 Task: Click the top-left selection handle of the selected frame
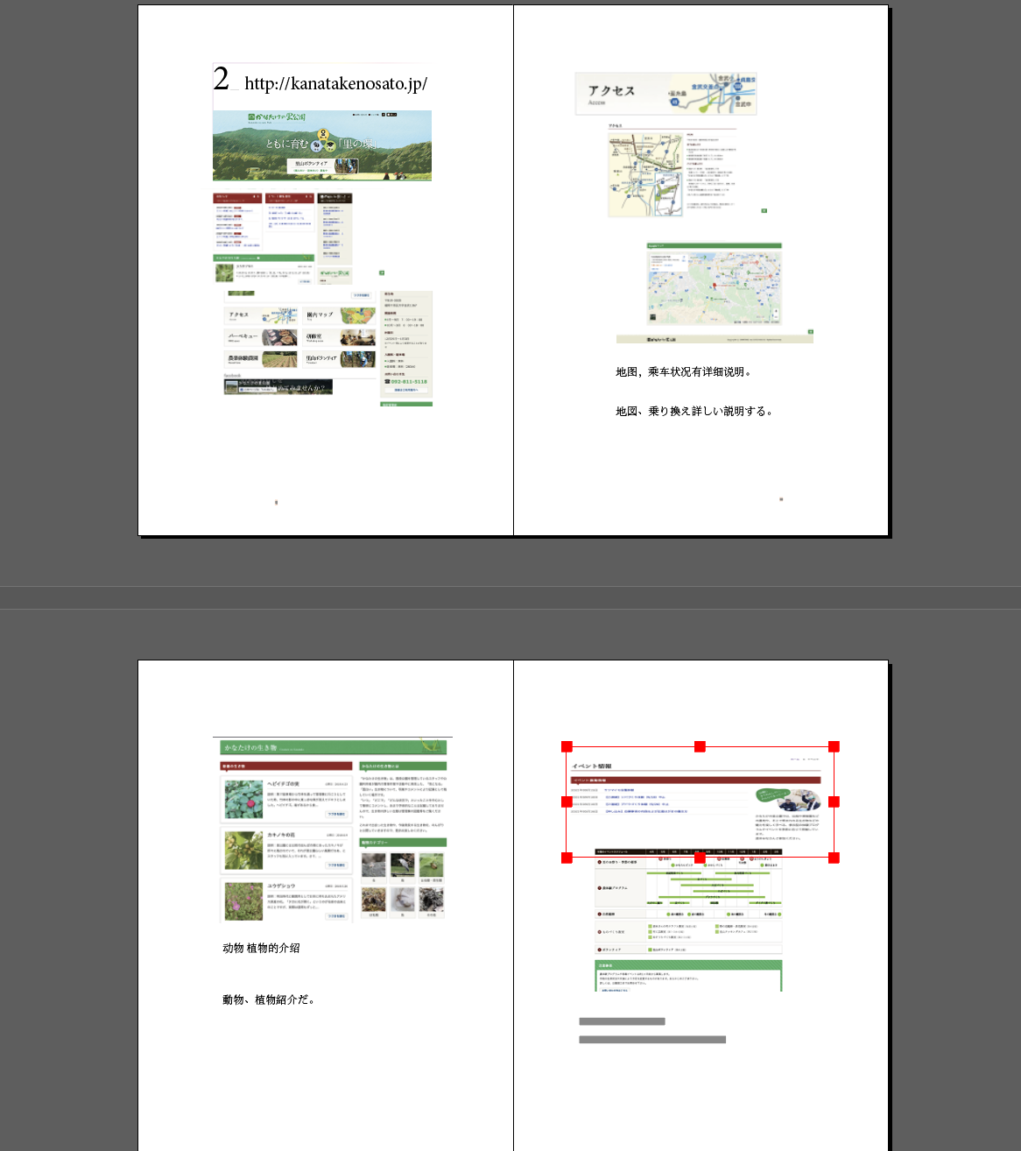(567, 746)
